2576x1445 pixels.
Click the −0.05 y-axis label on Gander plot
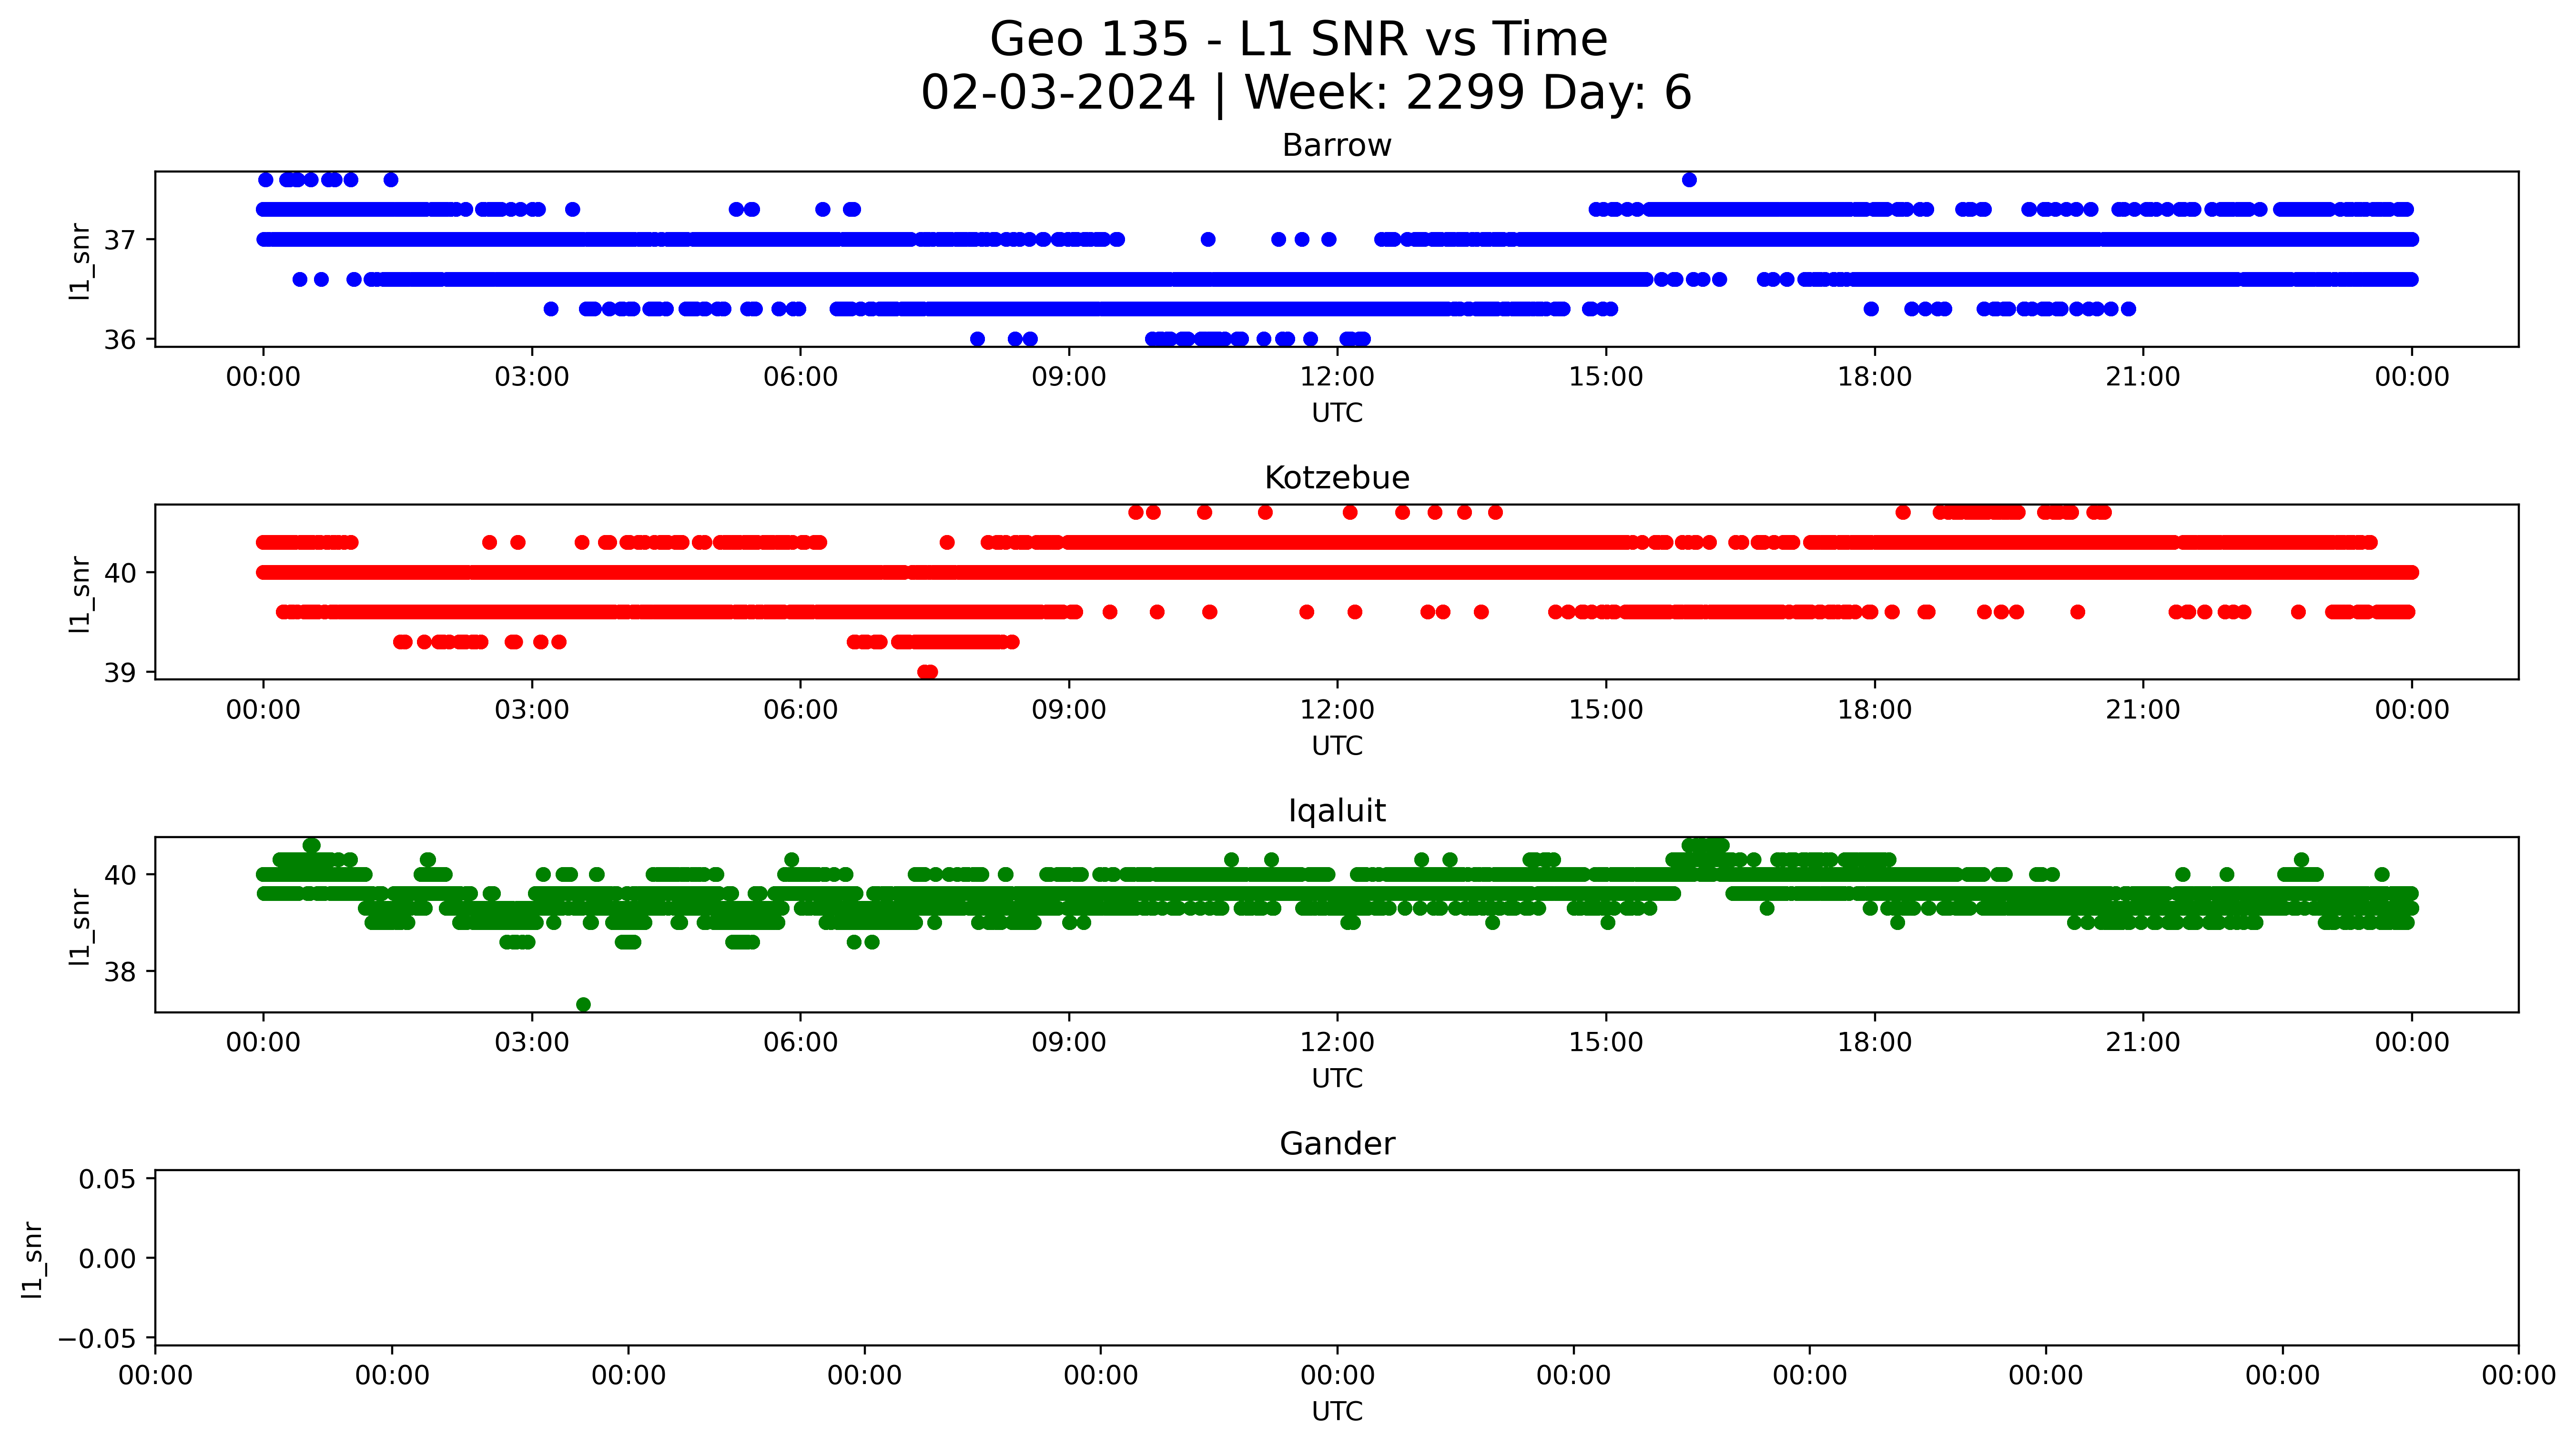[97, 1338]
